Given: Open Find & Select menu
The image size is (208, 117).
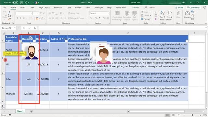Looking at the screenshot, I should (169, 16).
